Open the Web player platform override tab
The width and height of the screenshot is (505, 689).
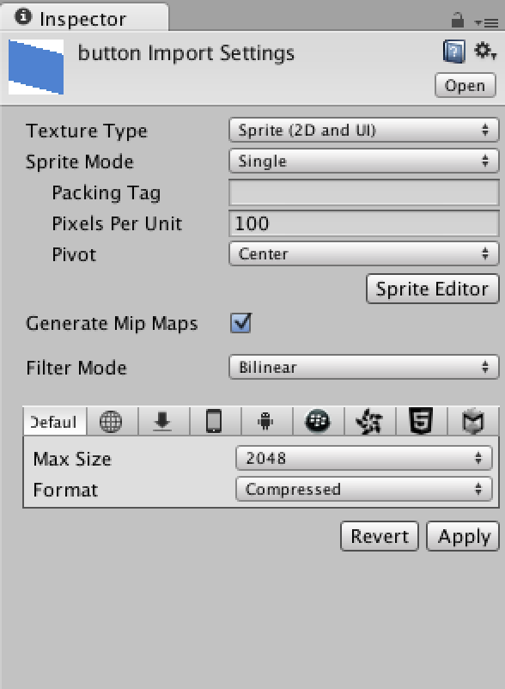(112, 422)
